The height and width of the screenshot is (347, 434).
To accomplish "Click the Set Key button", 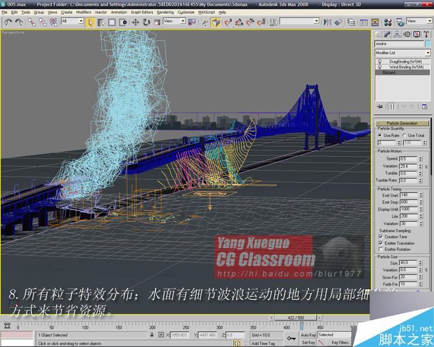I will pos(308,342).
